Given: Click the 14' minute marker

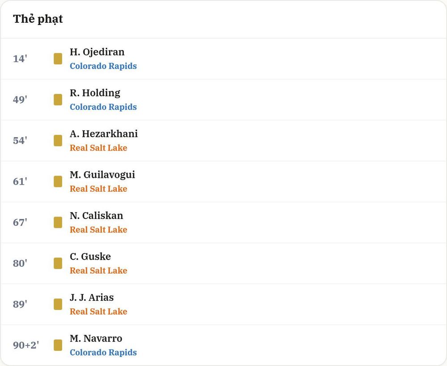Looking at the screenshot, I should pos(20,59).
